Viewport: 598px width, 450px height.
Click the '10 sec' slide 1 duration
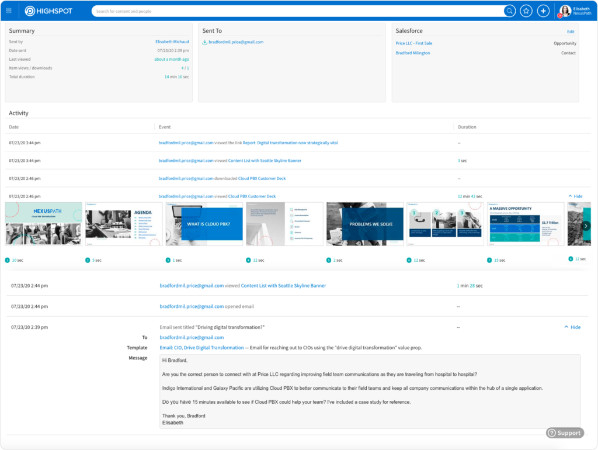click(x=18, y=260)
